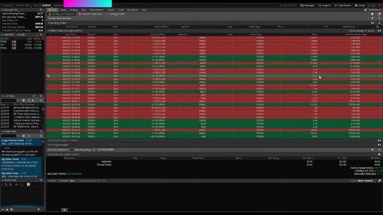Expand the Rolling Strategies section
This screenshot has height=215, width=383.
pyautogui.click(x=48, y=145)
